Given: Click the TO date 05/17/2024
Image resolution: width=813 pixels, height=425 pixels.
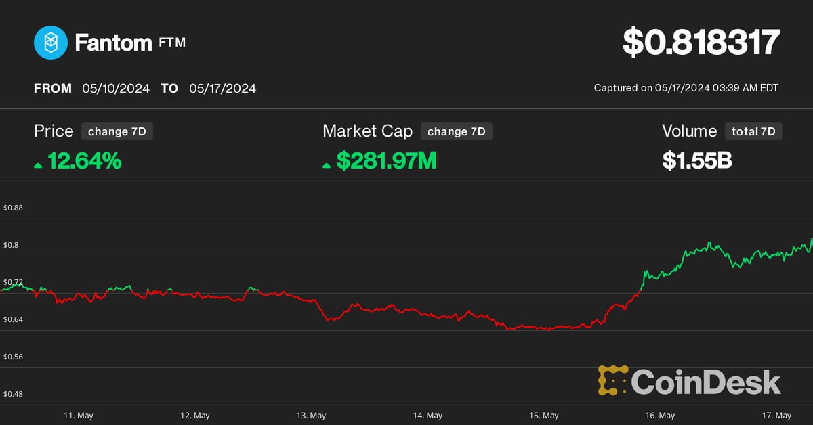Looking at the screenshot, I should point(222,89).
